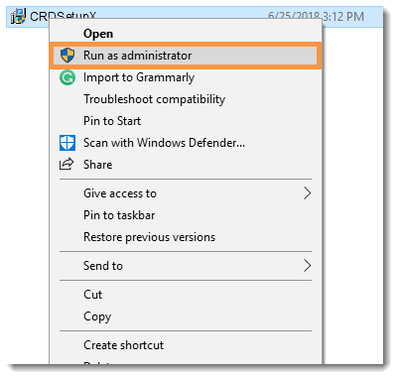Choose Create shortcut

[123, 345]
